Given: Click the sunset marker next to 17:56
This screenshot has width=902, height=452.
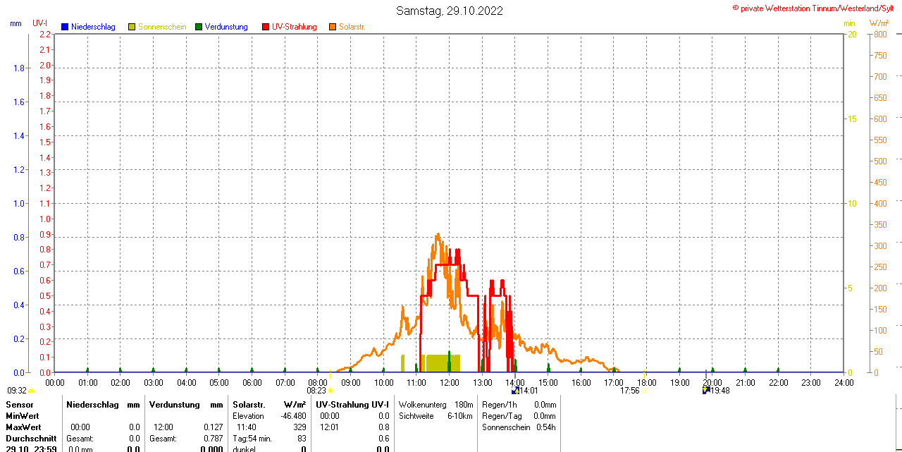Looking at the screenshot, I should click(644, 391).
